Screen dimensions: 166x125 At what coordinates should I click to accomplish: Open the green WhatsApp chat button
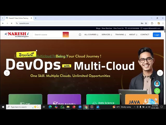click(157, 91)
